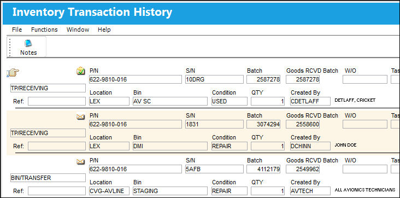Click the Inventory Transaction History title
This screenshot has height=198, width=400.
[92, 12]
